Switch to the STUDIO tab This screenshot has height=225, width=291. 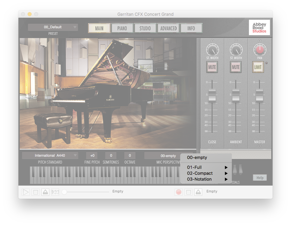click(145, 28)
